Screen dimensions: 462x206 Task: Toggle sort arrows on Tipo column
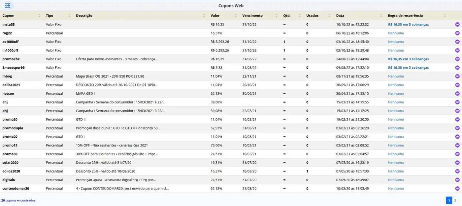click(69, 15)
